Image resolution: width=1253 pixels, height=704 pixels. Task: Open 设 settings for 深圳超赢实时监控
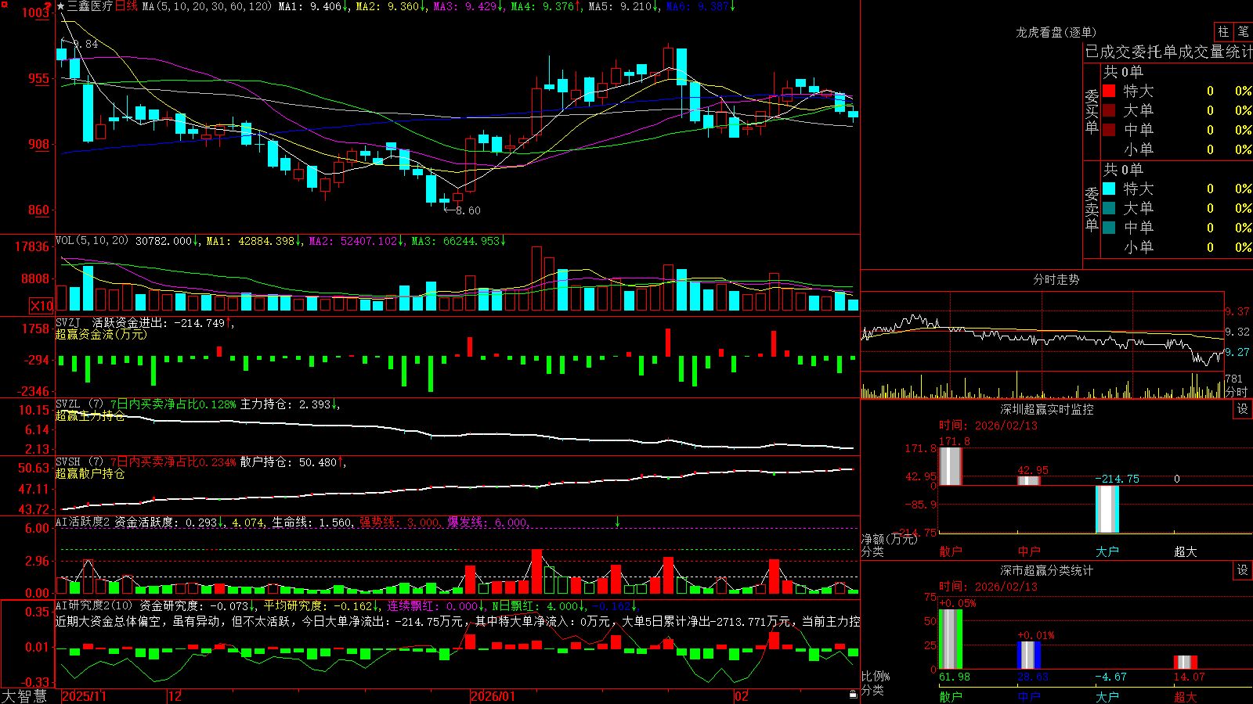click(1243, 409)
